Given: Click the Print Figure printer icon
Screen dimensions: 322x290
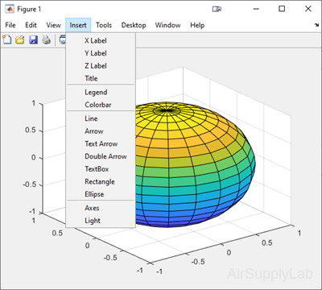Looking at the screenshot, I should click(47, 40).
